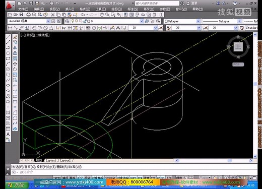Image resolution: width=262 pixels, height=189 pixels.
Task: Expand the AutoCAD 经典 workspace dropdown
Action: tap(48, 21)
